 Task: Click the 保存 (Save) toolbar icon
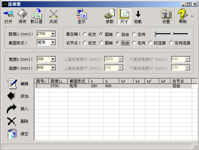pos(22,14)
